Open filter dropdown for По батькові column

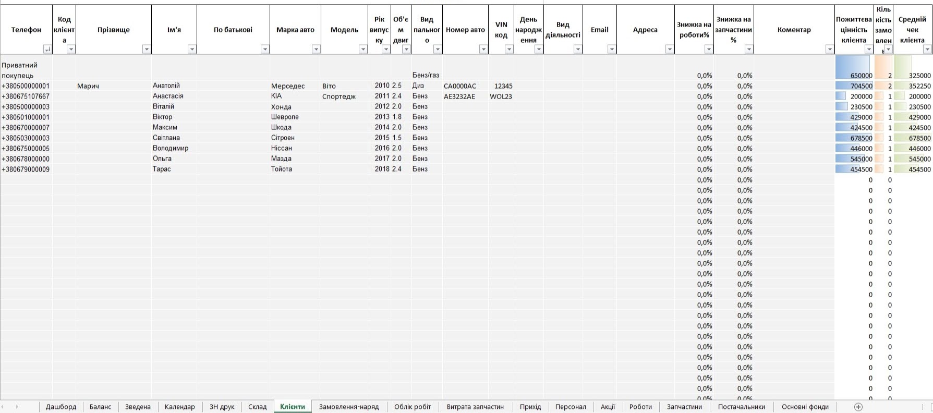click(265, 50)
